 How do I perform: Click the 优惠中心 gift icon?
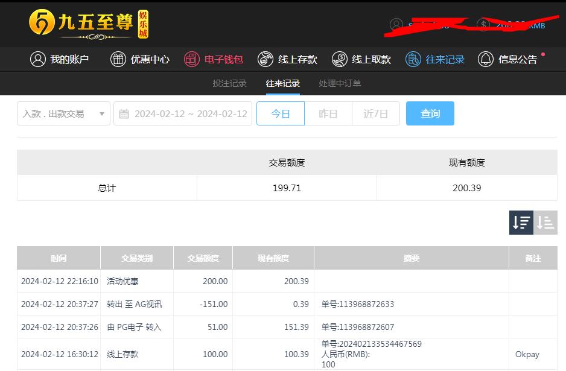pyautogui.click(x=118, y=59)
